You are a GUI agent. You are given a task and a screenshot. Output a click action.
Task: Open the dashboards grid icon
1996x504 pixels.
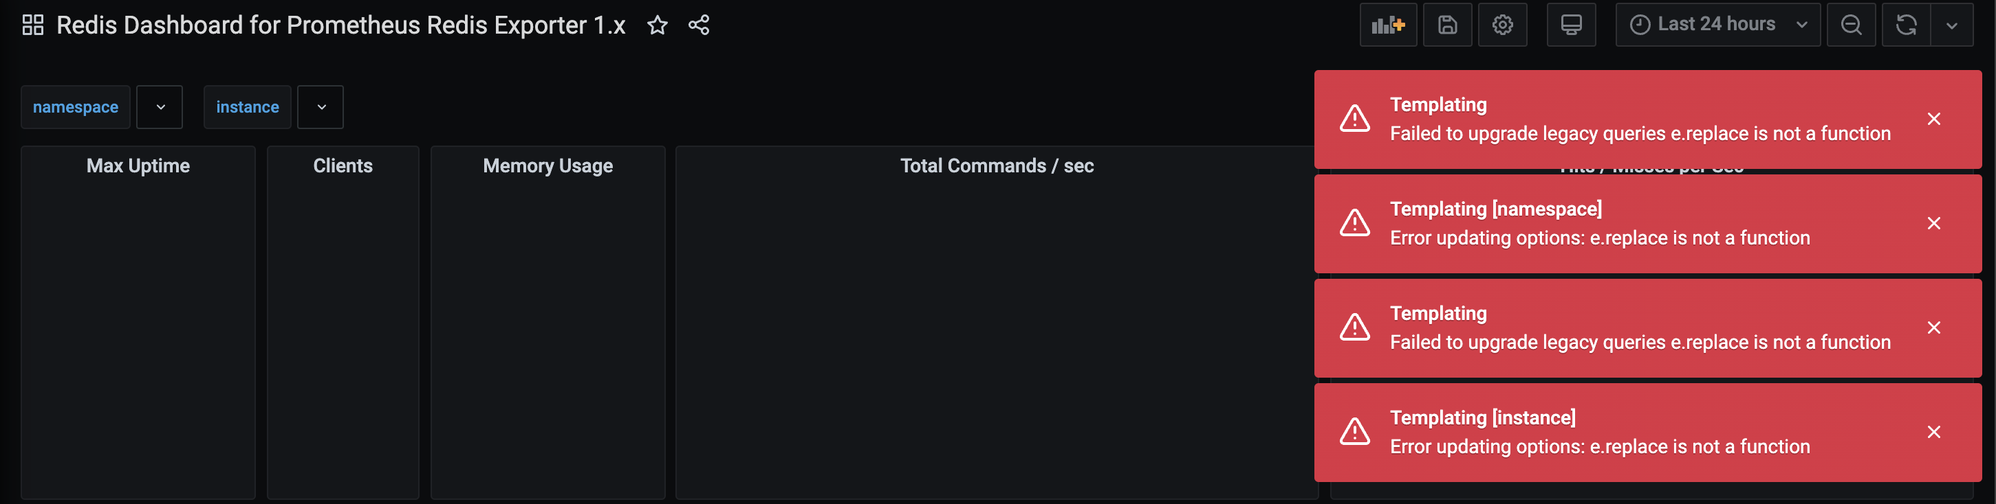point(32,25)
